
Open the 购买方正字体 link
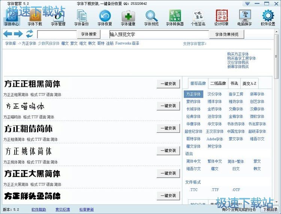(x=238, y=54)
